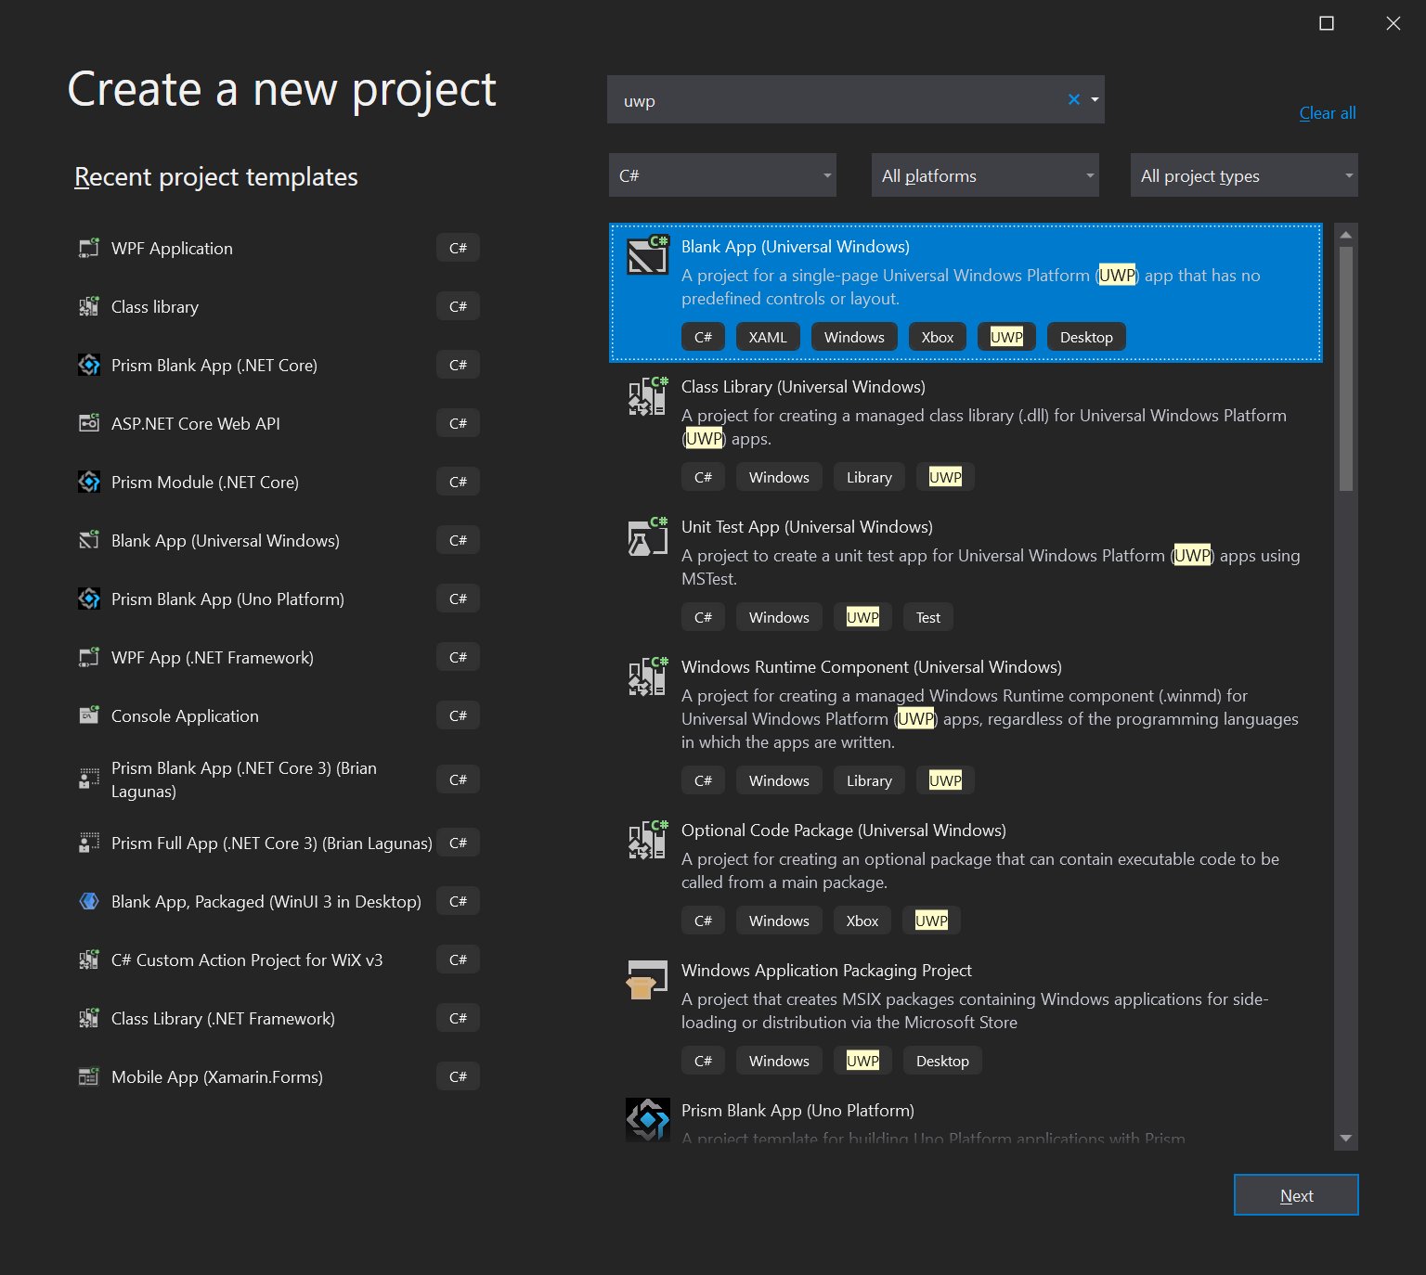1426x1275 pixels.
Task: Select the Windows Application Packaging Project title
Action: tap(826, 971)
